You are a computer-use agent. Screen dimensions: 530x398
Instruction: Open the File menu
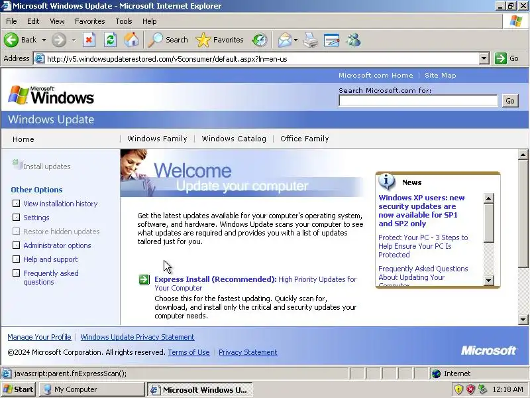point(11,21)
